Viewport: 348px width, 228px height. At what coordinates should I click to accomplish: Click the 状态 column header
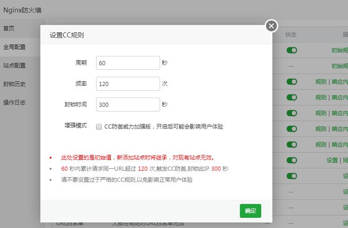coord(291,35)
